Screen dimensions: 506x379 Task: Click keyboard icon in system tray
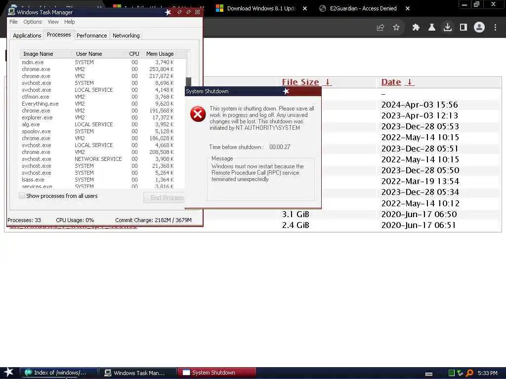pos(429,374)
